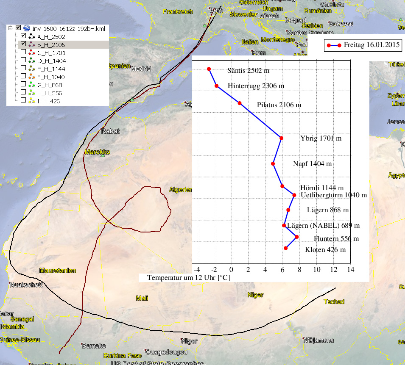Uncheck the A_H_2502 trajectory checkbox
The width and height of the screenshot is (405, 365).
coord(23,36)
